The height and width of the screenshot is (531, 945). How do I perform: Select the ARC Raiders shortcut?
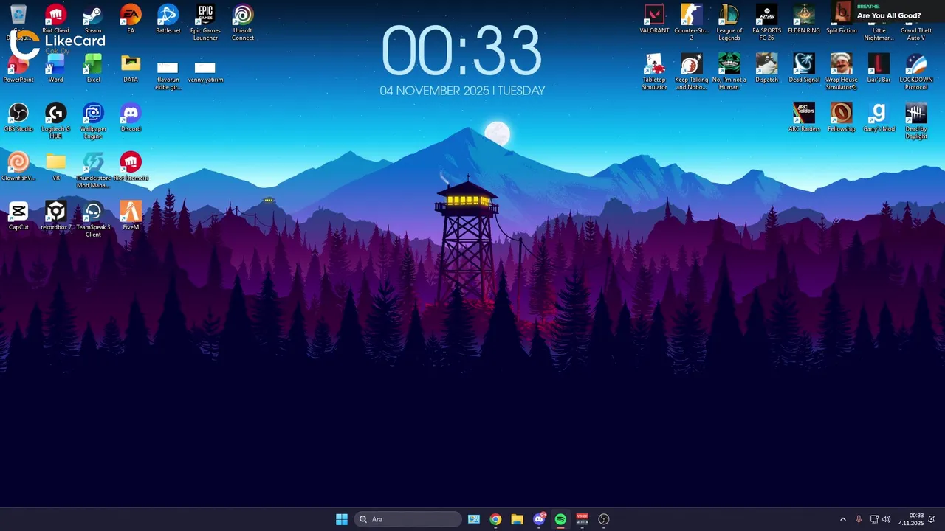click(x=804, y=118)
